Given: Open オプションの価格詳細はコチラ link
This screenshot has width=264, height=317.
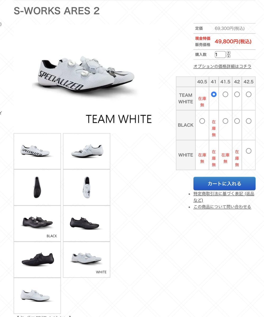Looking at the screenshot, I should 222,66.
